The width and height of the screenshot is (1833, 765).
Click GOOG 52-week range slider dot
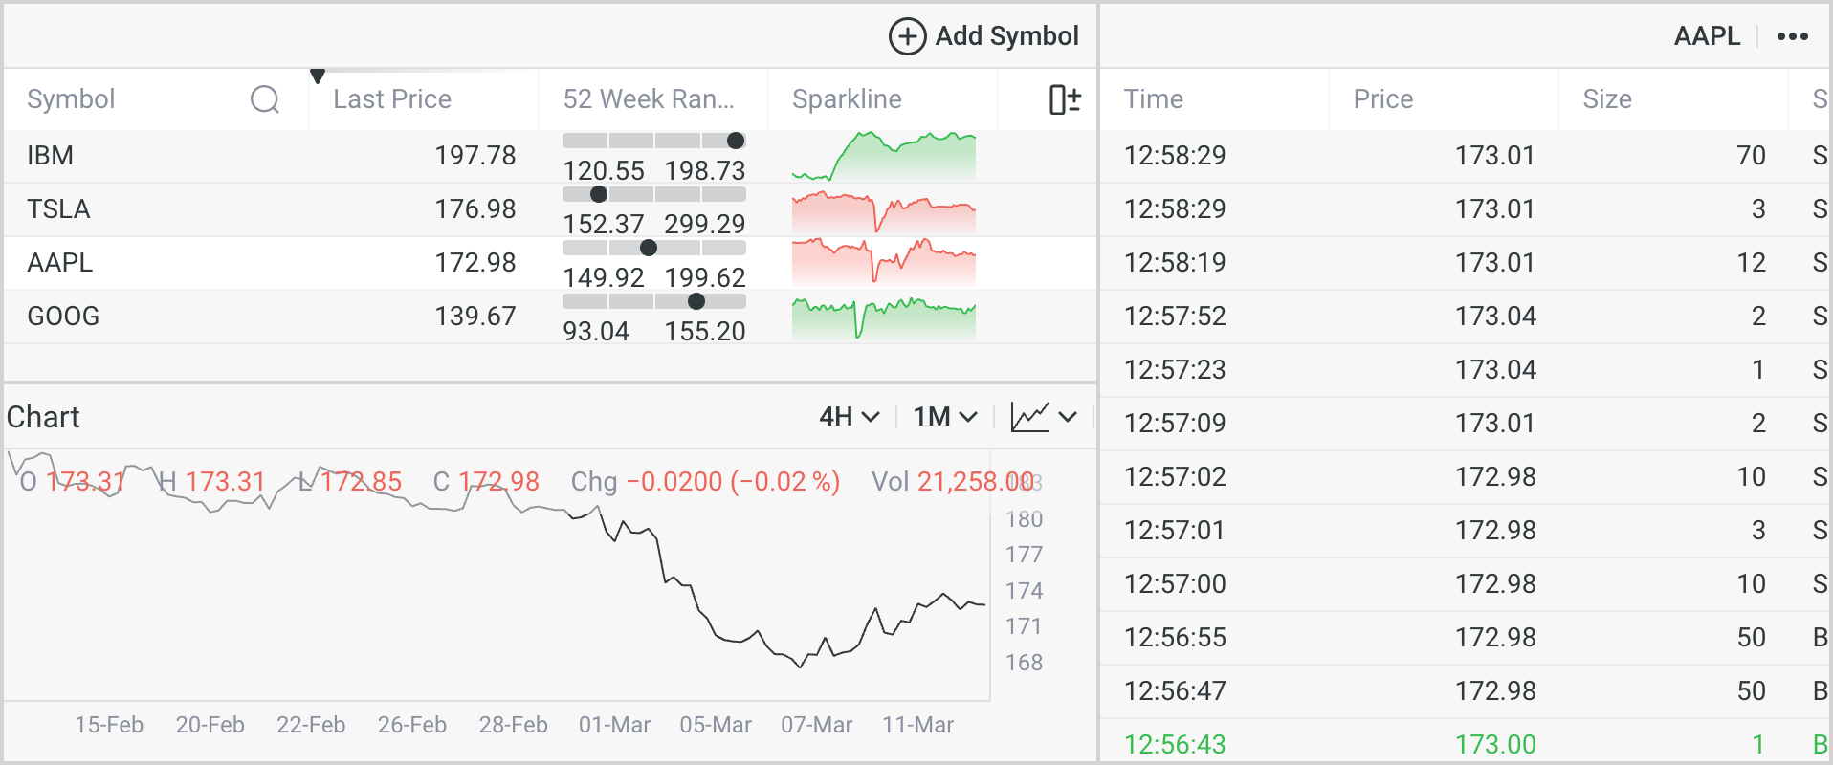[x=696, y=301]
